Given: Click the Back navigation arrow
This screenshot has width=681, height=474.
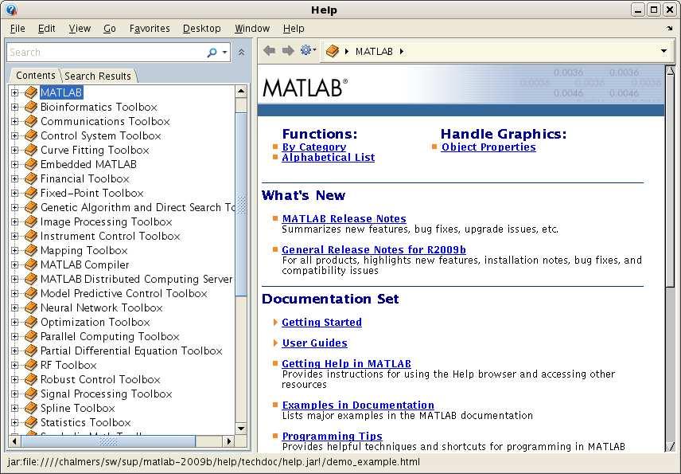Looking at the screenshot, I should [x=269, y=51].
